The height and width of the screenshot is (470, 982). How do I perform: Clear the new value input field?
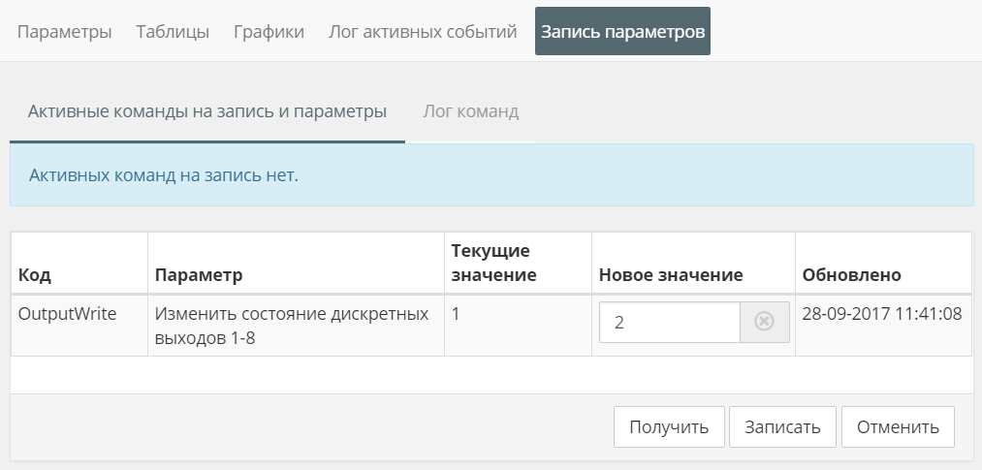[764, 323]
